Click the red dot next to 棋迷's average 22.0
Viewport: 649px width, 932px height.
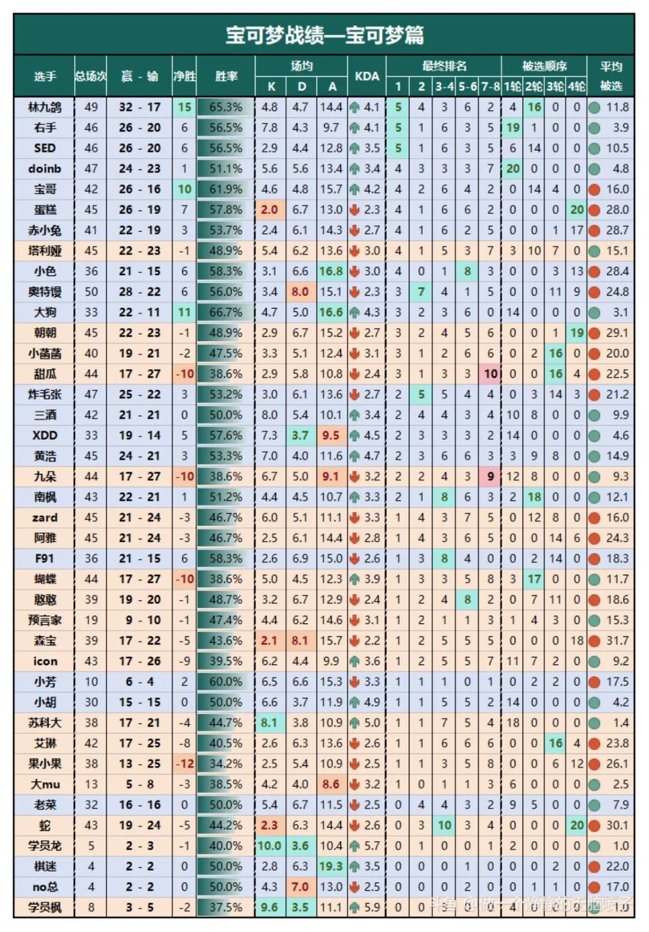coord(594,867)
